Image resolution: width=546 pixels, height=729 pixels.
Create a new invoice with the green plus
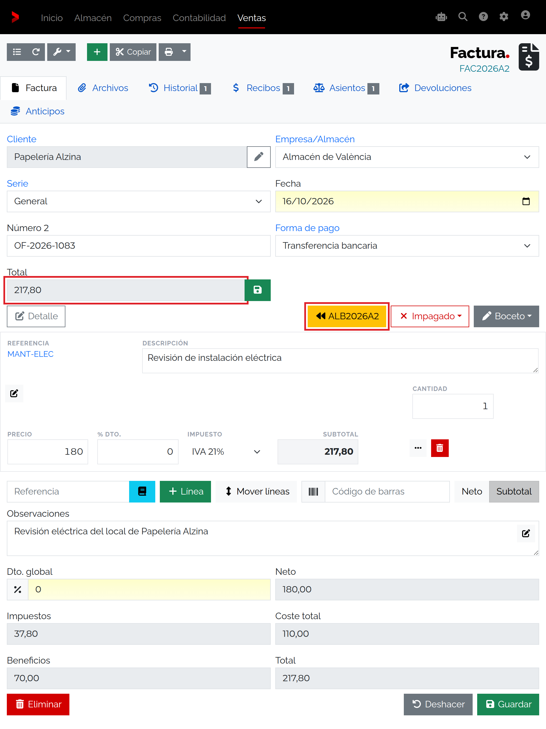click(x=97, y=52)
